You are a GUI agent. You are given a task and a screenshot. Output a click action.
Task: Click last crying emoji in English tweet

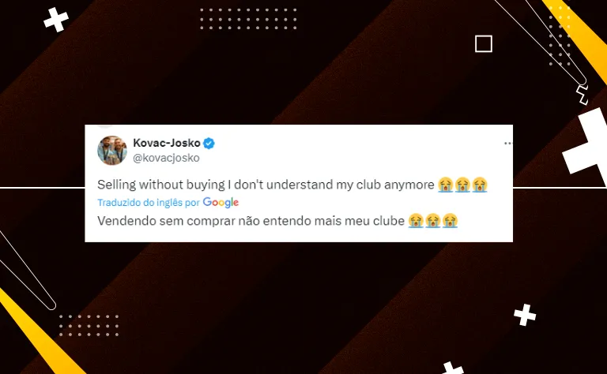tap(480, 185)
